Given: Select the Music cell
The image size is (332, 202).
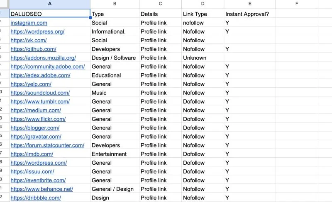Looking at the screenshot, I should click(115, 93).
